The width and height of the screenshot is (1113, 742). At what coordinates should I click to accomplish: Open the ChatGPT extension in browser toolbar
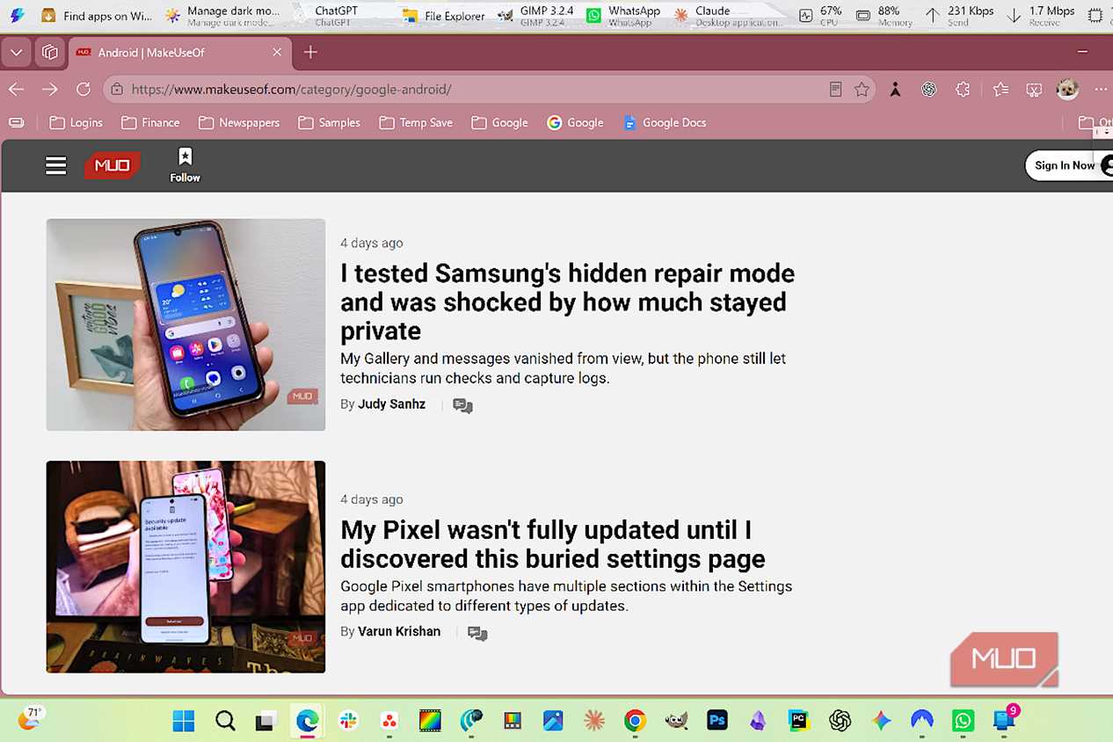928,89
